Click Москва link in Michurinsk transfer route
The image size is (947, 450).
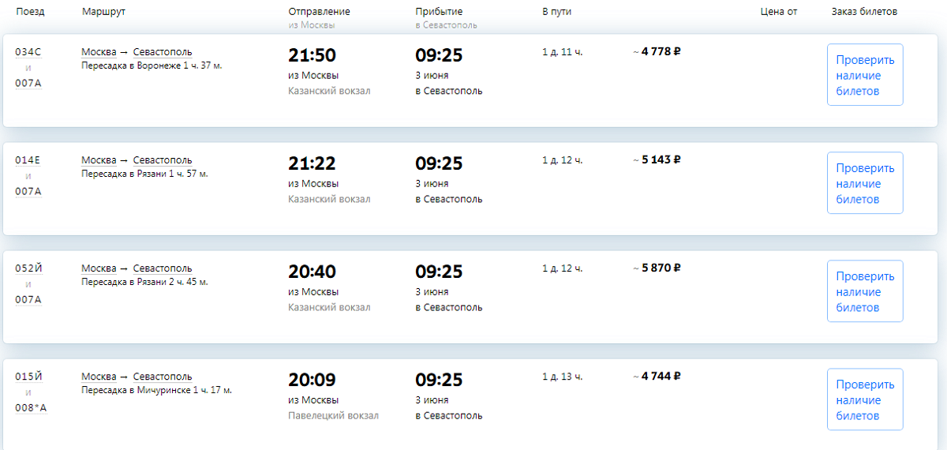(99, 377)
